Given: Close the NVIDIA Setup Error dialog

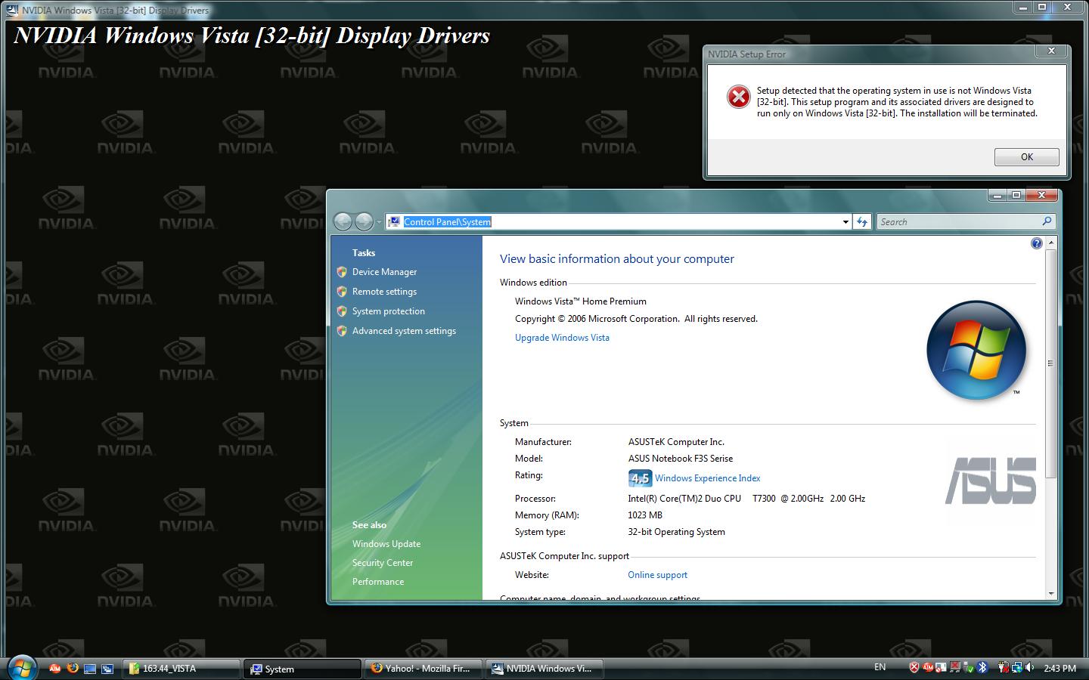Looking at the screenshot, I should [1051, 51].
